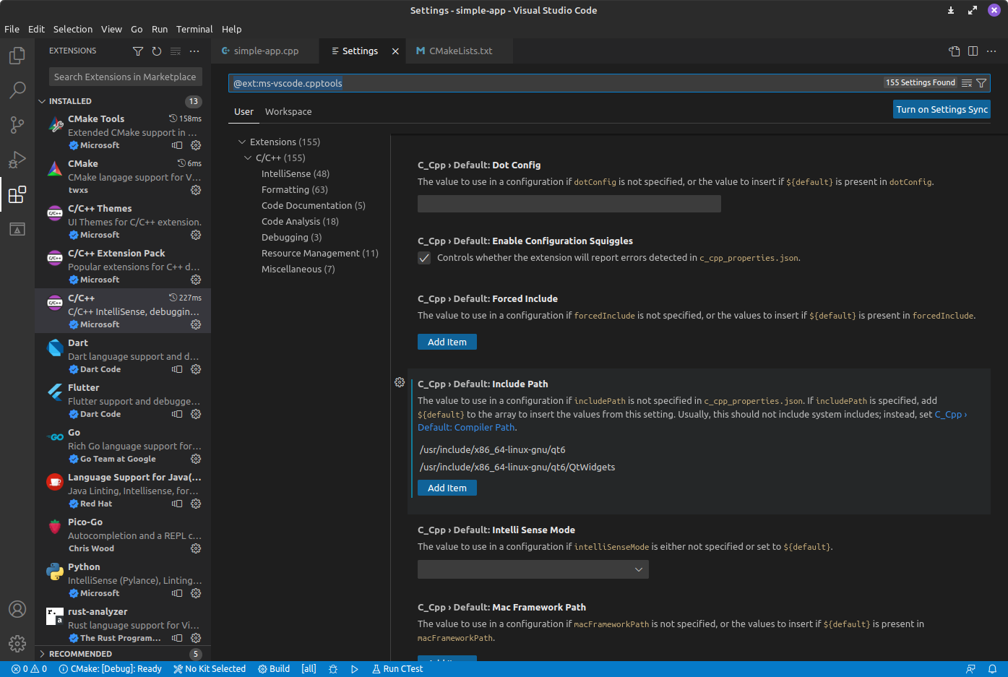The image size is (1008, 677).
Task: Open the Run and Debug view
Action: pyautogui.click(x=17, y=160)
